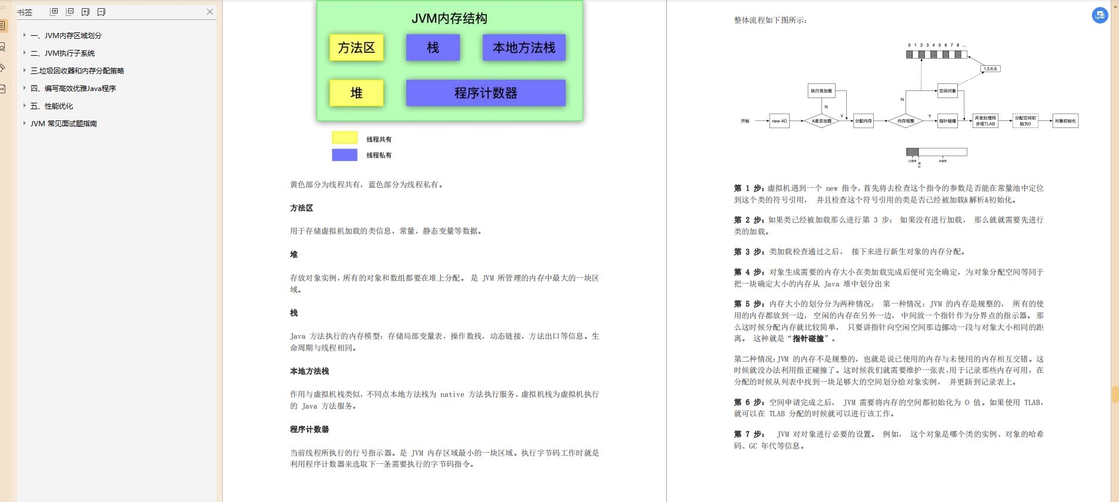Click the blue 栈 box in diagram
Image resolution: width=1119 pixels, height=502 pixels.
pos(433,48)
